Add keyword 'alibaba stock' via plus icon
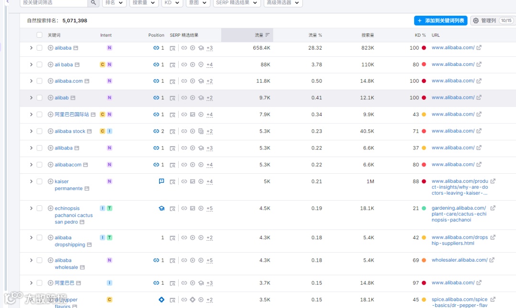 [x=50, y=131]
